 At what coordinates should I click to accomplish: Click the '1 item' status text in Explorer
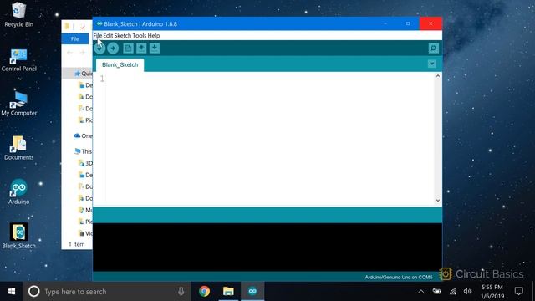[x=76, y=244]
